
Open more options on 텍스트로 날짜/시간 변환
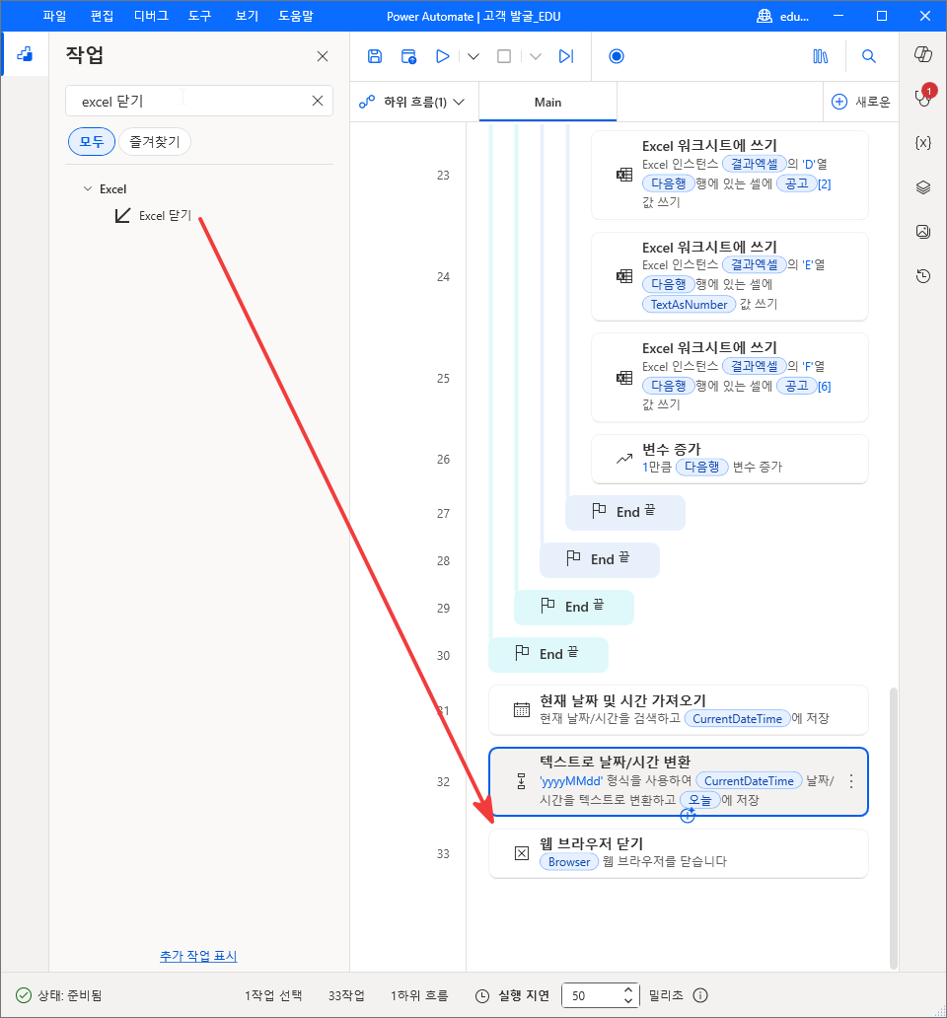click(x=851, y=781)
